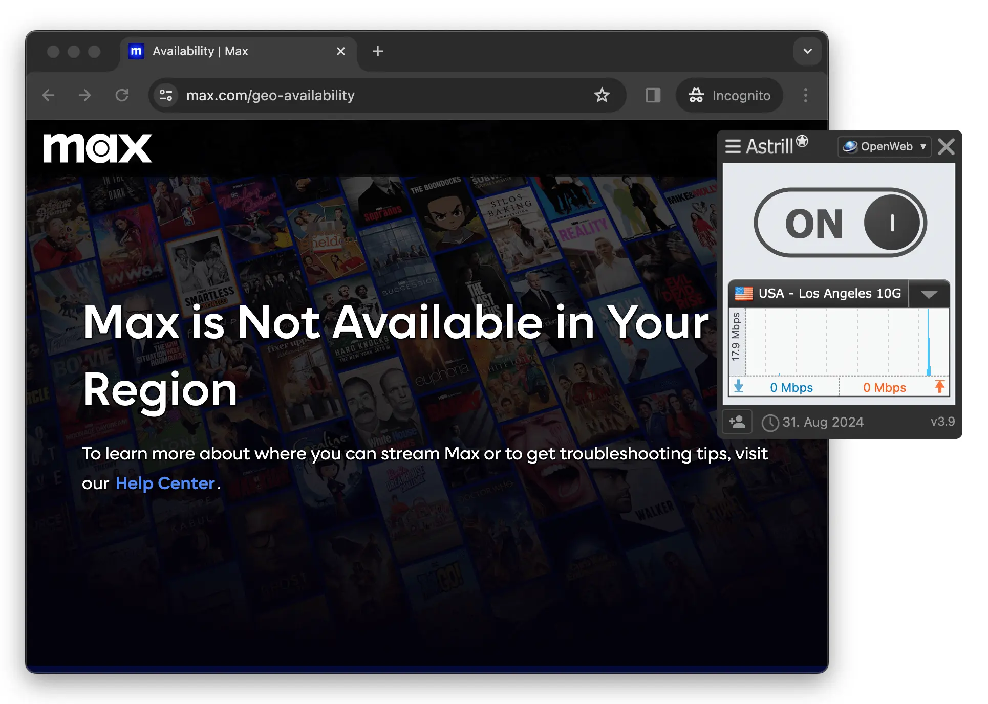Click the upload speed arrow icon
The width and height of the screenshot is (988, 704).
(x=939, y=386)
